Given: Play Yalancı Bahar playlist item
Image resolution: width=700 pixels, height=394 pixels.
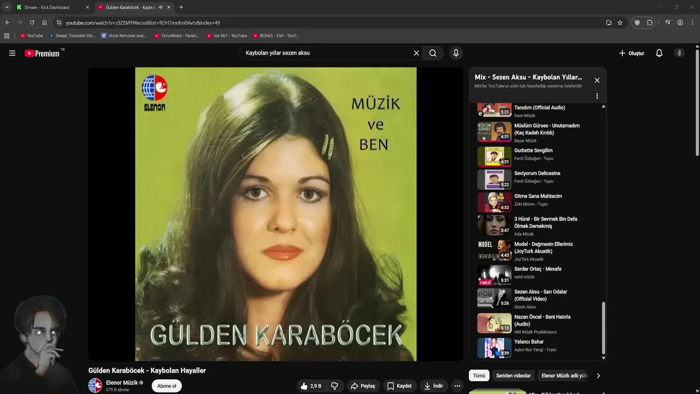Looking at the screenshot, I should tap(539, 348).
